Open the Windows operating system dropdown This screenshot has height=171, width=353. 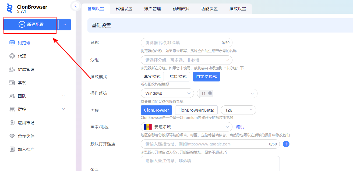click(167, 93)
